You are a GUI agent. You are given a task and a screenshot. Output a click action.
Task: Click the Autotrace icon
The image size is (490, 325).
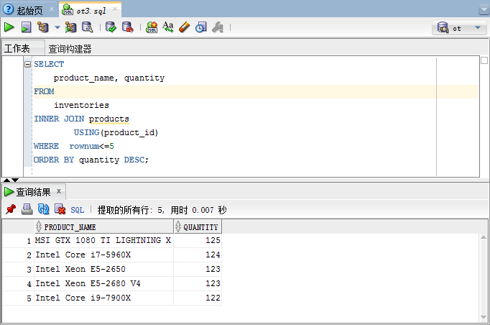[70, 27]
